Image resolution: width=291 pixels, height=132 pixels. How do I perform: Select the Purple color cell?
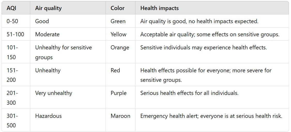pyautogui.click(x=119, y=93)
